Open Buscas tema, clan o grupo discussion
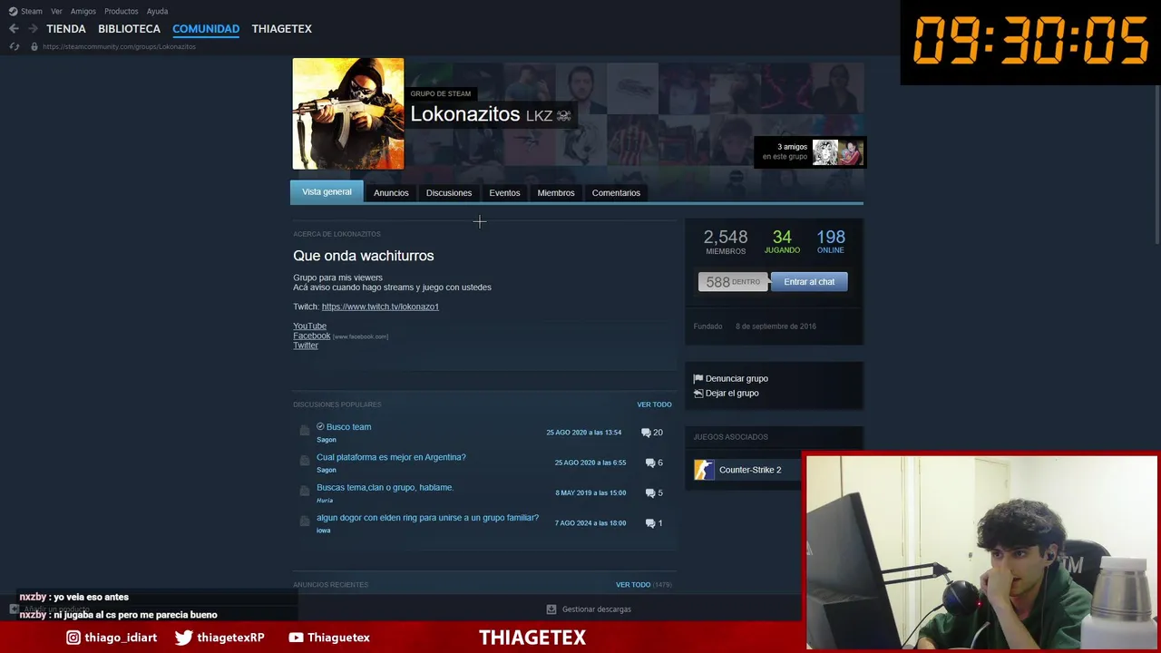This screenshot has height=653, width=1161. [385, 487]
